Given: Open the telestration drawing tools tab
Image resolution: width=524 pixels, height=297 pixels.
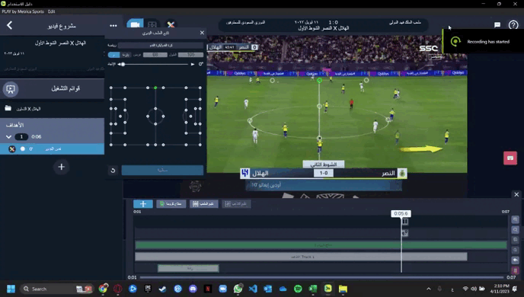Looking at the screenshot, I should (171, 24).
